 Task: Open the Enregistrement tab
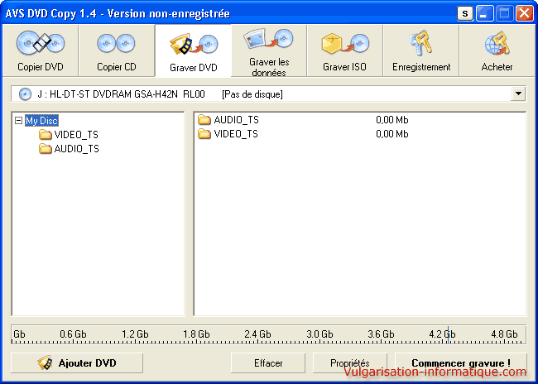pyautogui.click(x=421, y=50)
